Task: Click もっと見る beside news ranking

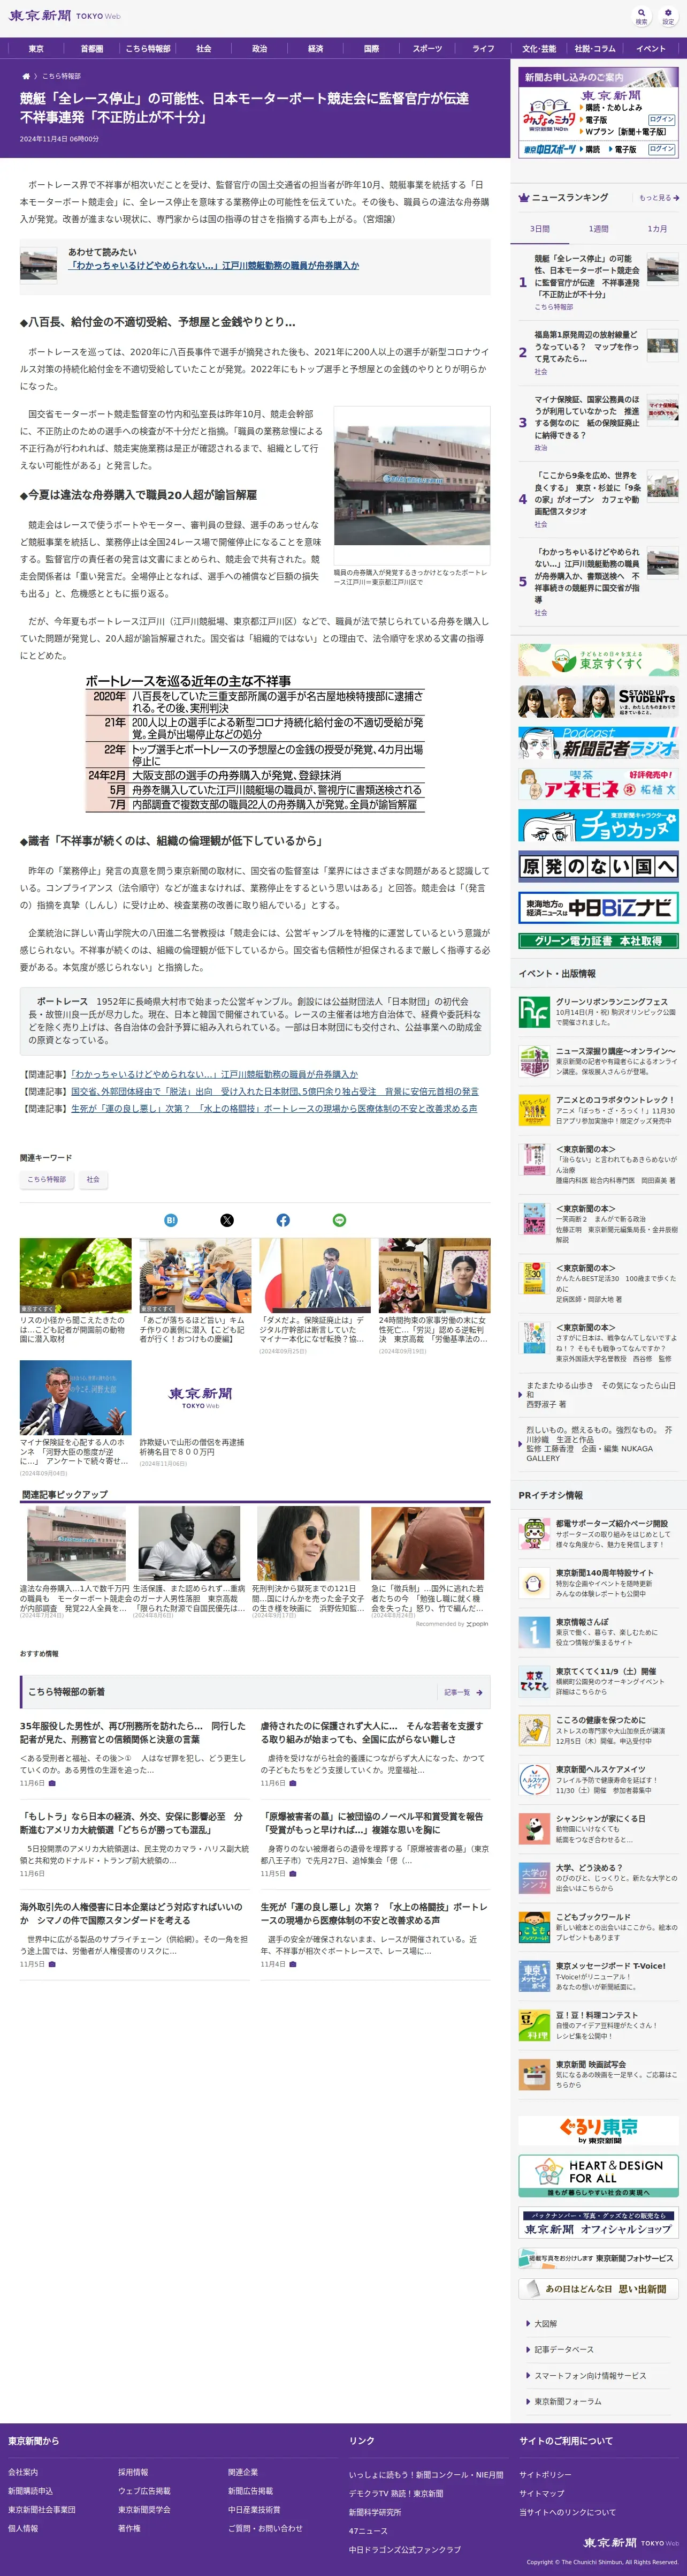Action: click(659, 198)
